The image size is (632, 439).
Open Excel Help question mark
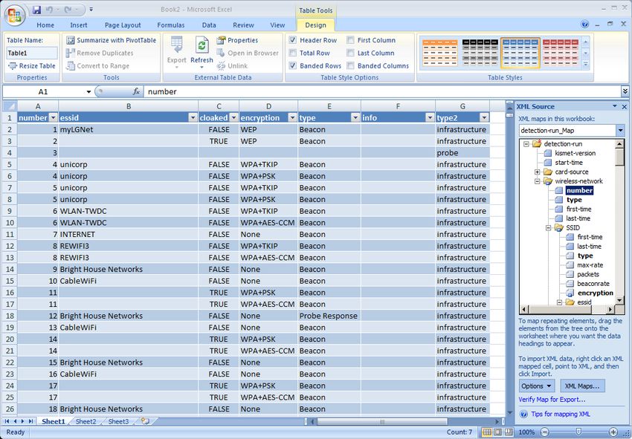[585, 25]
